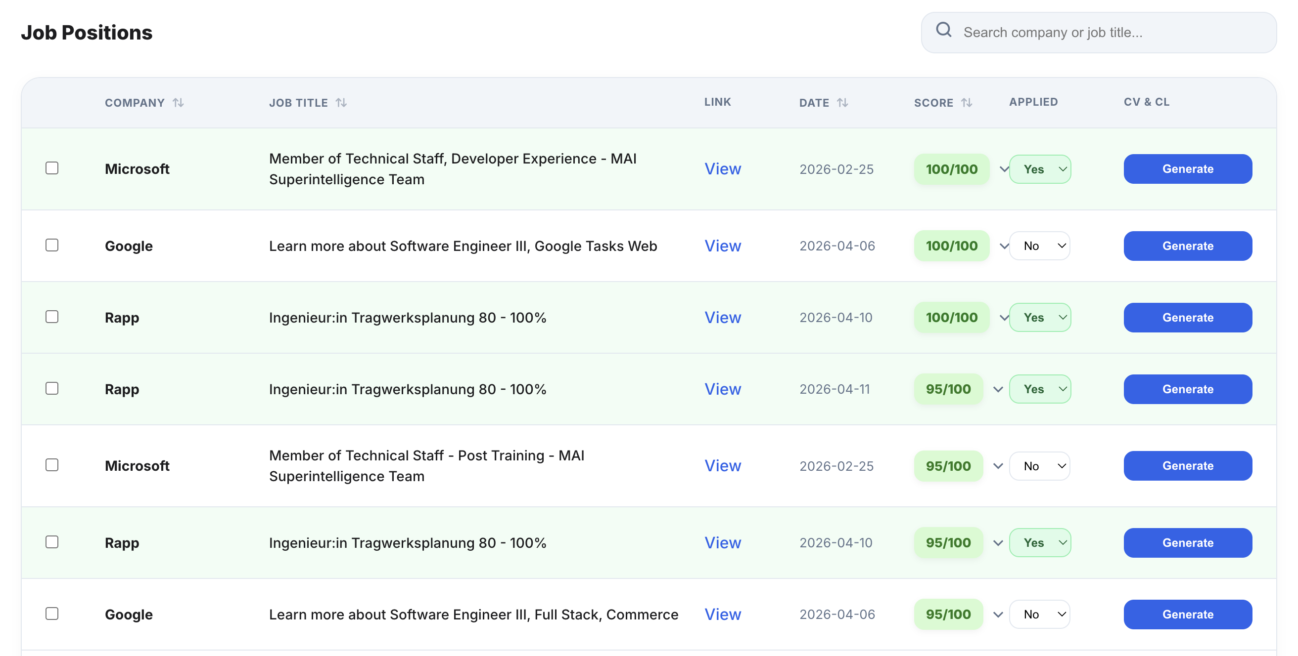Expand score chevron for Rapp 95/100 dated 2026-04-10
Screen dimensions: 1298x656
pos(998,543)
